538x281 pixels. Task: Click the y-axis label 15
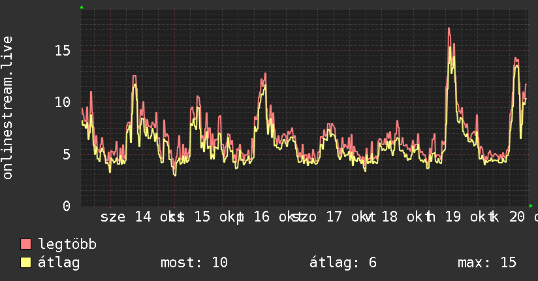(63, 50)
